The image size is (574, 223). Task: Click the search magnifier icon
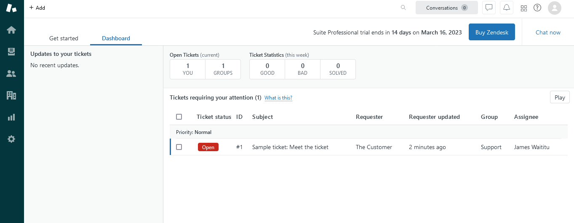(x=403, y=8)
